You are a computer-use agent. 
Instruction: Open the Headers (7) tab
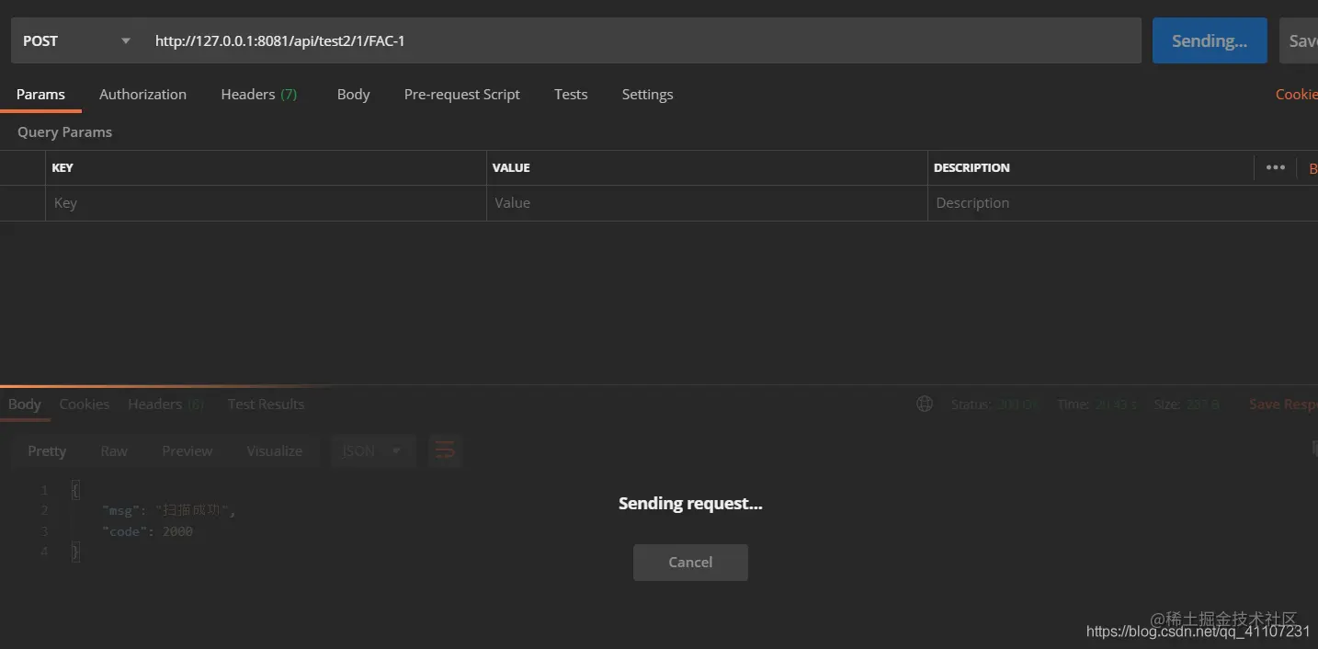[259, 94]
